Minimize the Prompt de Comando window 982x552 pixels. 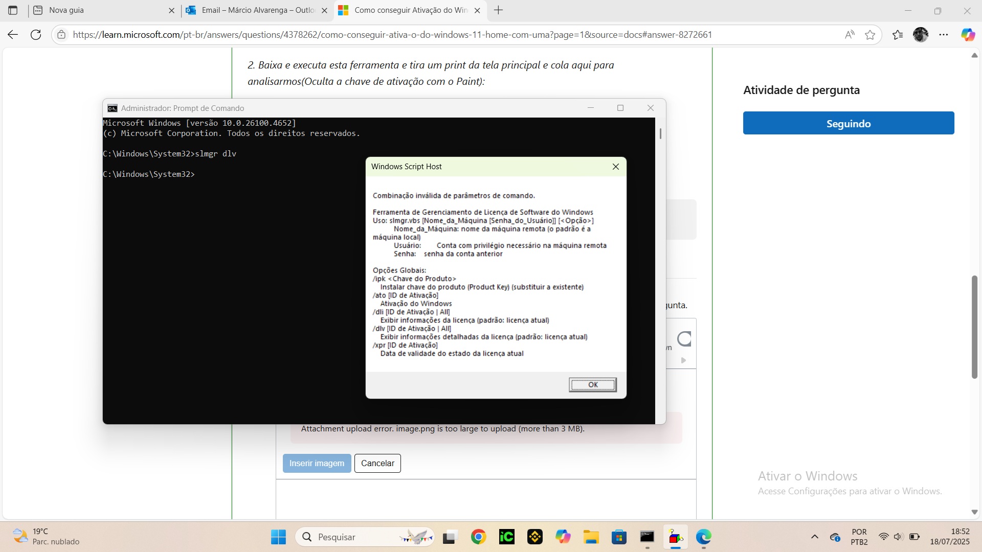[591, 108]
